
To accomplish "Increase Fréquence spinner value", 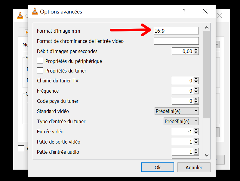I will 196,89.
